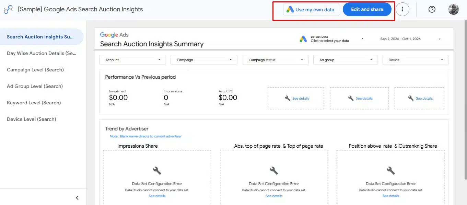Expand the Campaign filter dropdown
The width and height of the screenshot is (467, 205).
pyautogui.click(x=204, y=60)
